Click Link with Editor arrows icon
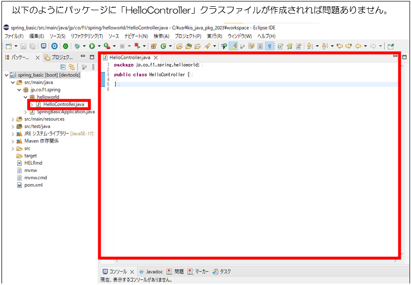This screenshot has width=411, height=285. pyautogui.click(x=71, y=67)
